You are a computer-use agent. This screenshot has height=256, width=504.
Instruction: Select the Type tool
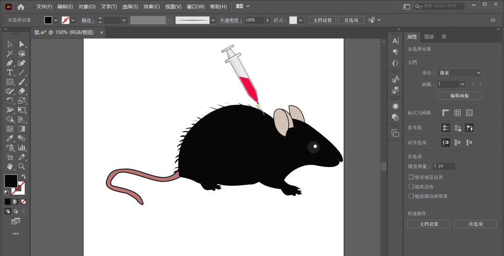tap(10, 72)
